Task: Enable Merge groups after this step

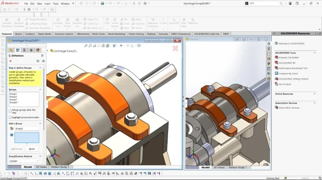Action: click(10, 111)
